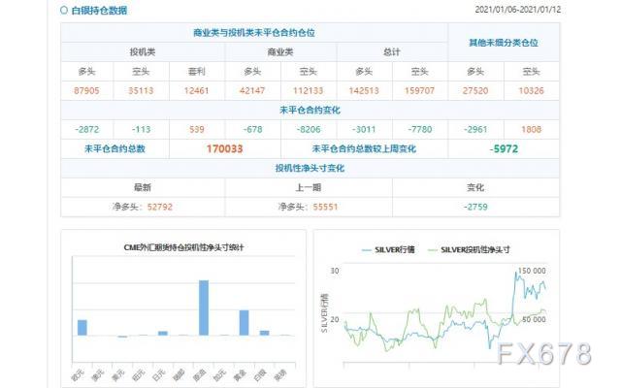Image resolution: width=621 pixels, height=388 pixels.
Task: Click the first bar above 欧元
Action: click(82, 328)
